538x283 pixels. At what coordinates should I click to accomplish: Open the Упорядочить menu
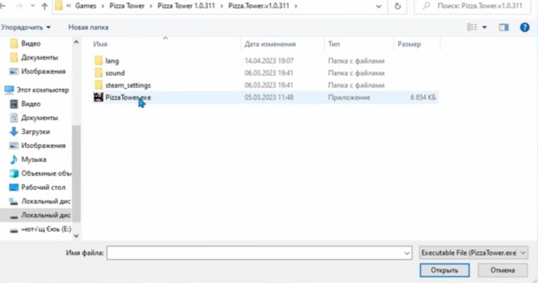point(26,27)
